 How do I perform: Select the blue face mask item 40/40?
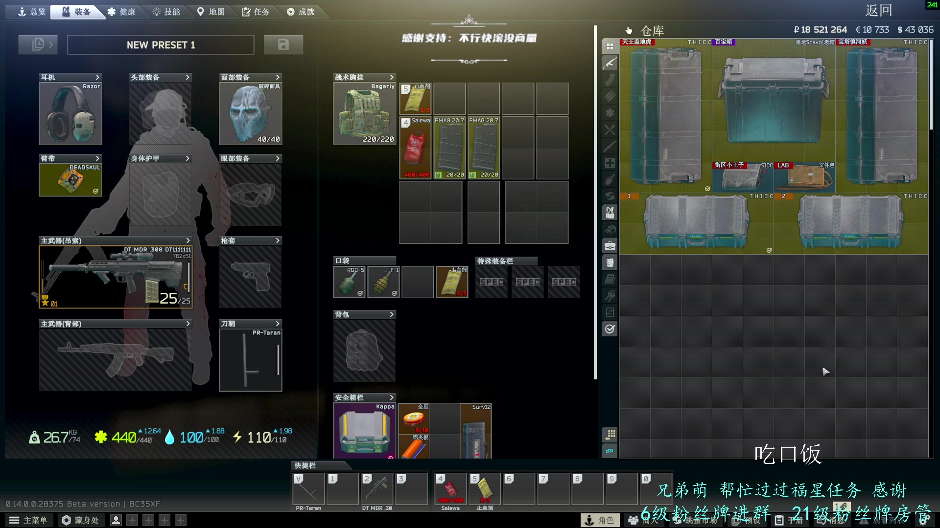(251, 113)
